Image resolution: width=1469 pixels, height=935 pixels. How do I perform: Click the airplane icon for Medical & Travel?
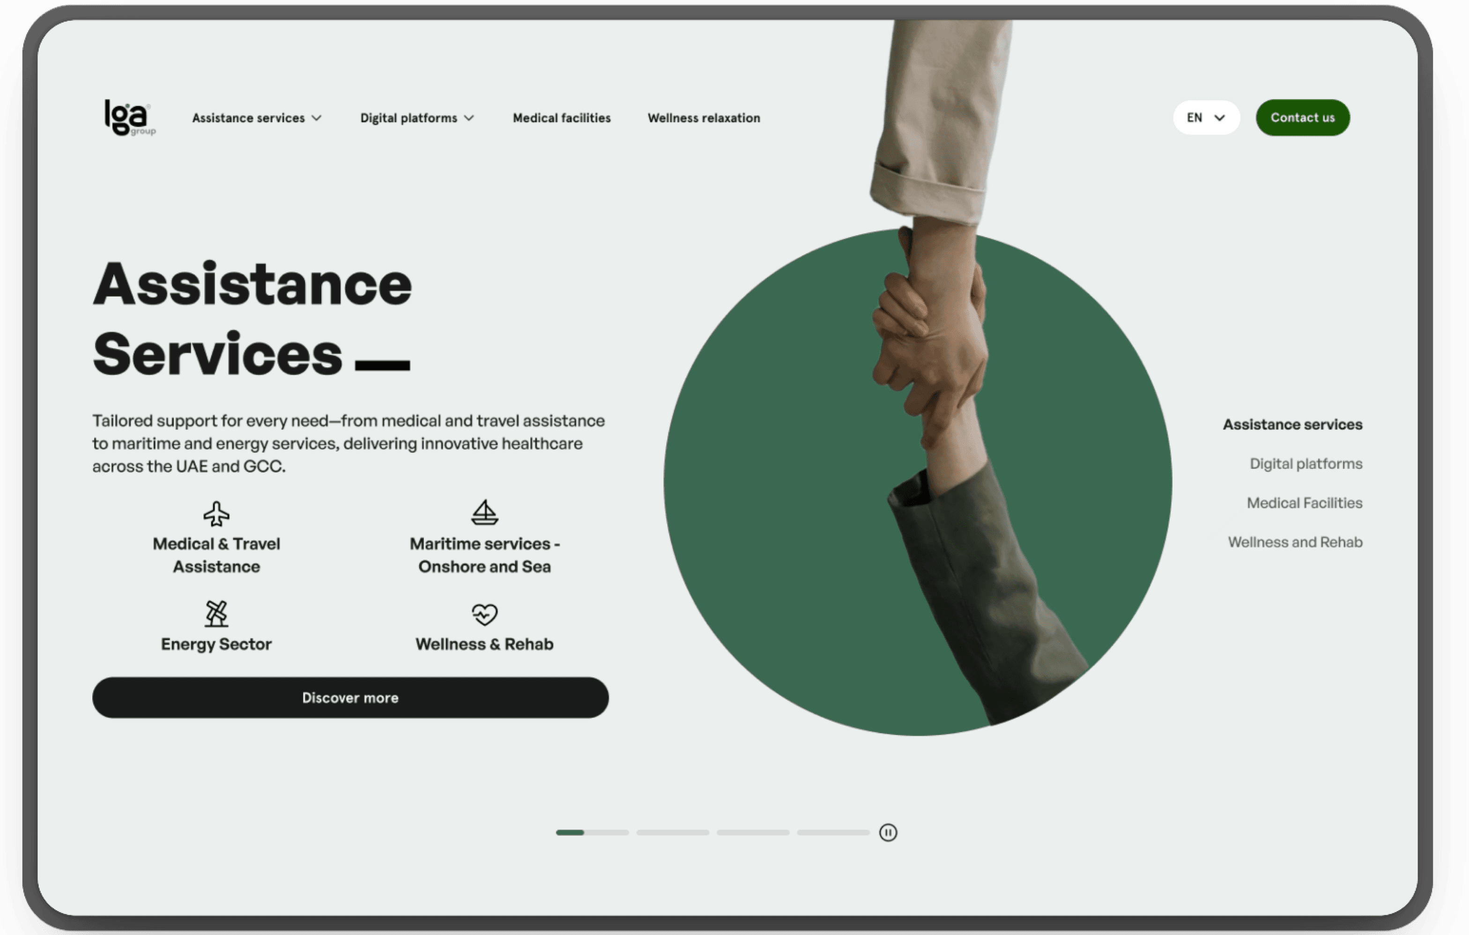216,513
